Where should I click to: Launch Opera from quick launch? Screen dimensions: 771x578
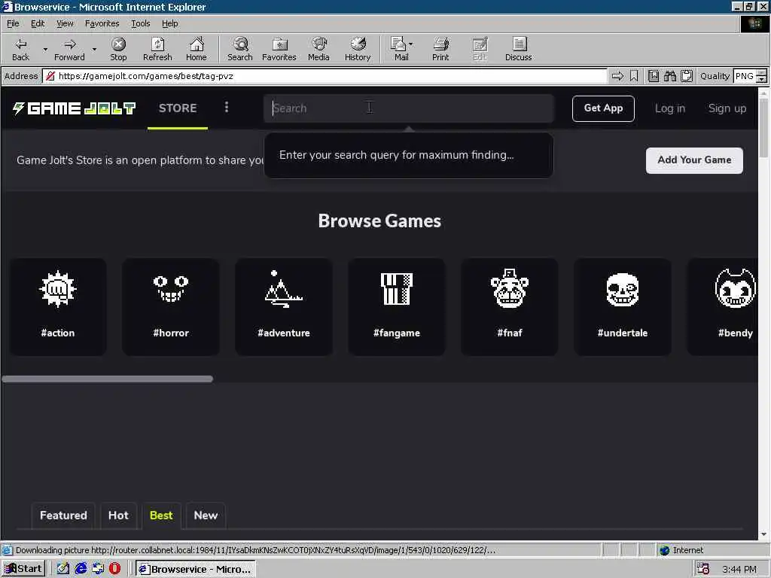[114, 569]
